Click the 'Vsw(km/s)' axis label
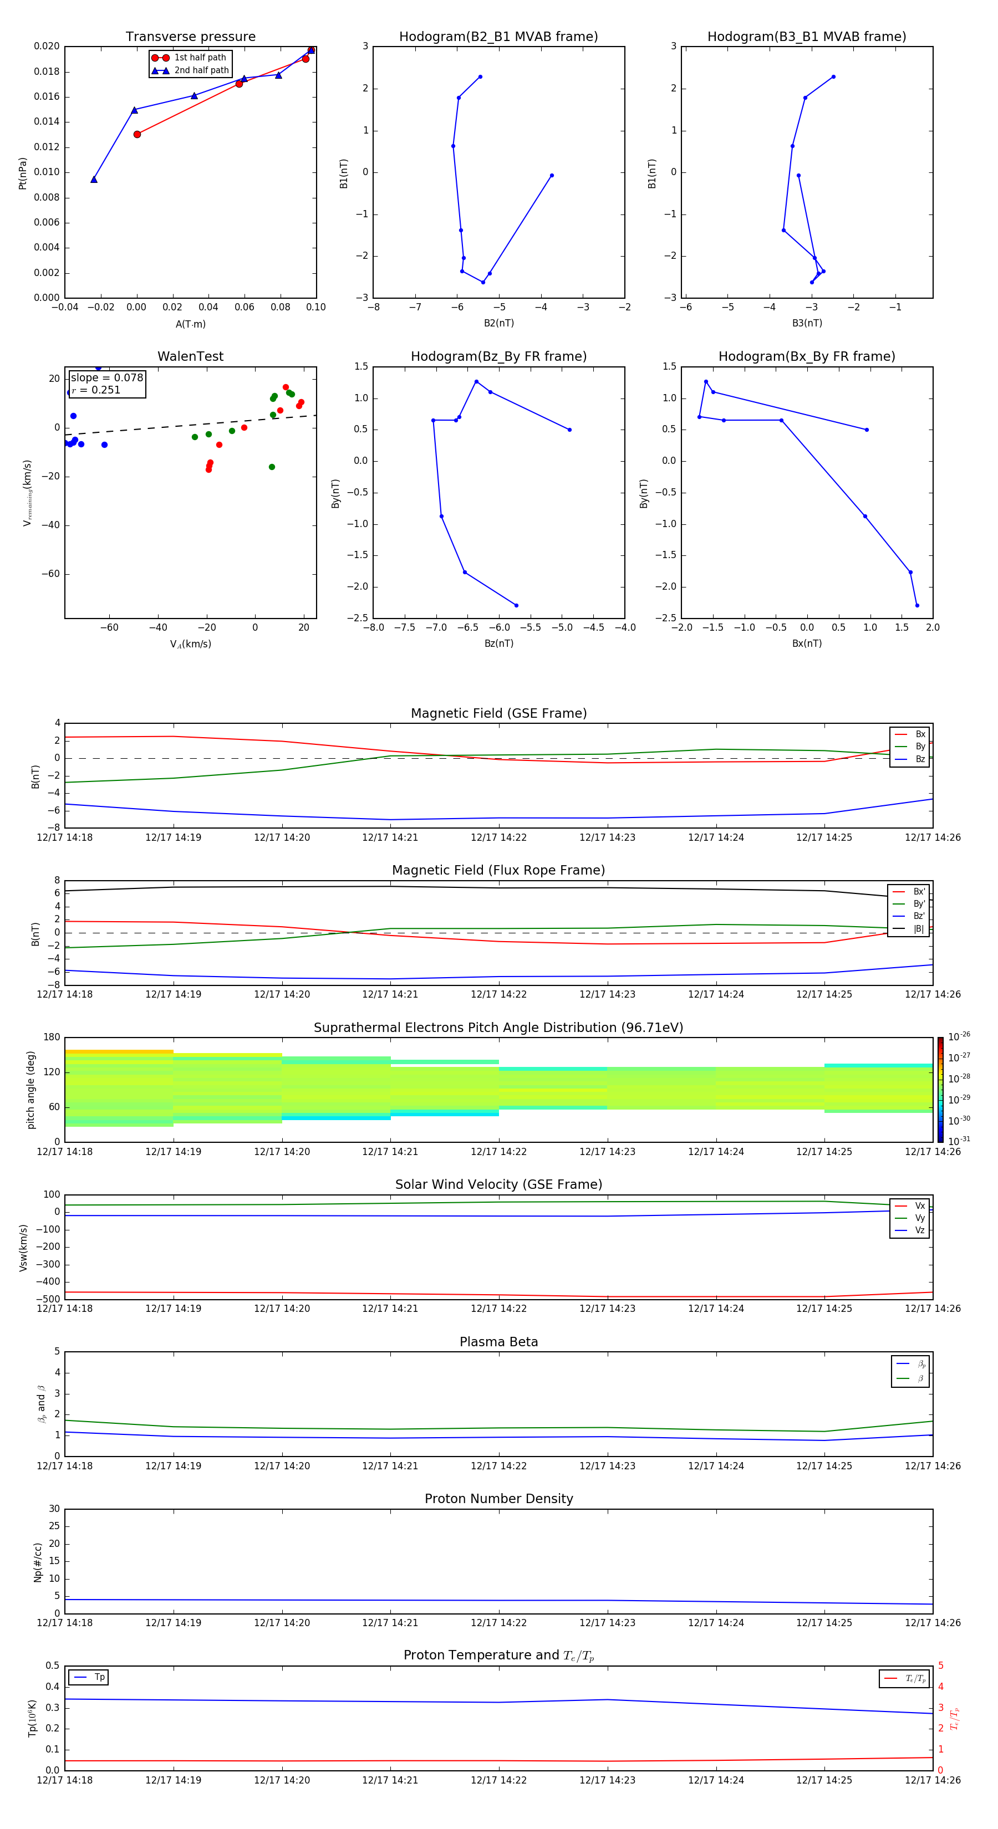The height and width of the screenshot is (1829, 998). (x=23, y=1248)
